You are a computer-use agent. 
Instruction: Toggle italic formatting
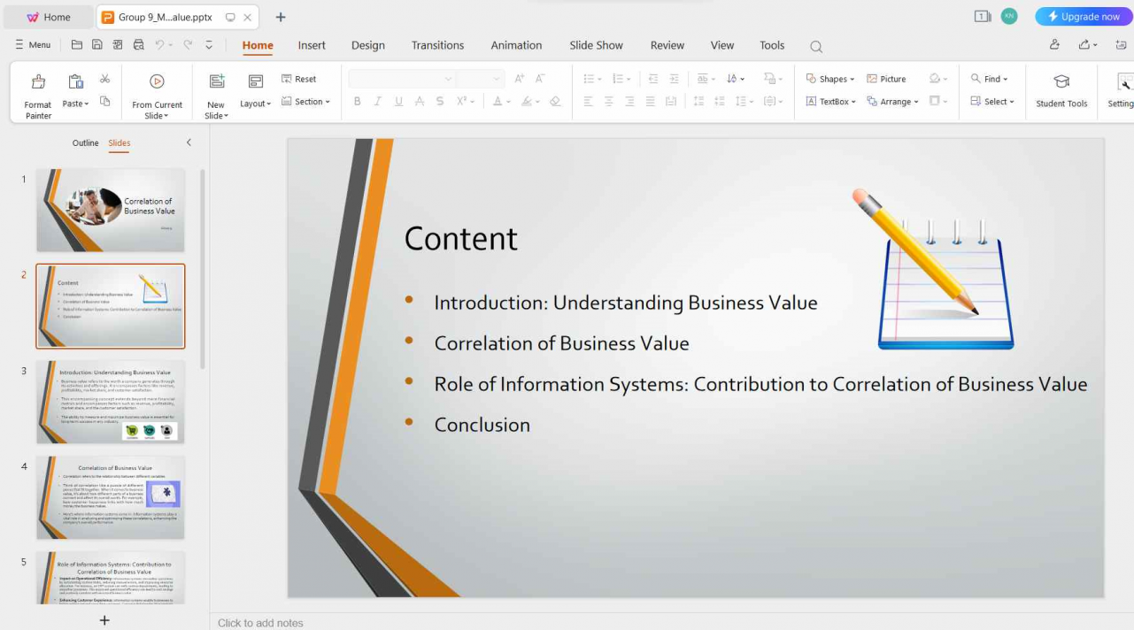coord(377,101)
